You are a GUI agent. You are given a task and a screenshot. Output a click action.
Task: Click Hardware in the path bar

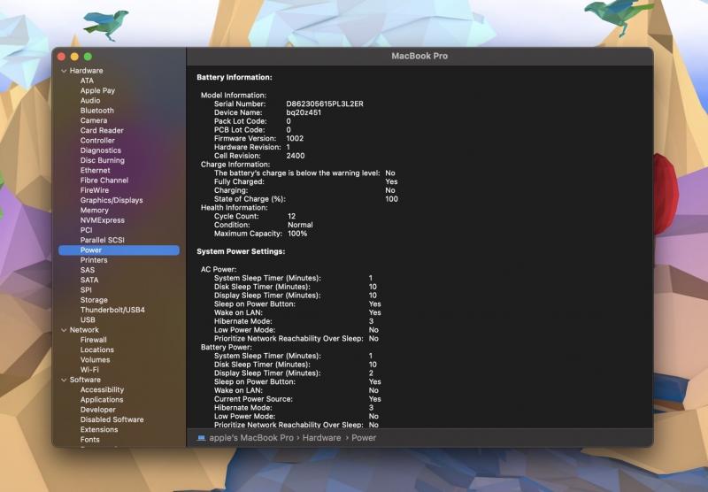(x=321, y=438)
